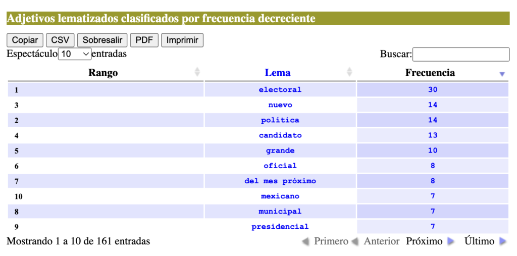The width and height of the screenshot is (517, 256).
Task: Click the gray arrow beside Anterior
Action: [355, 241]
